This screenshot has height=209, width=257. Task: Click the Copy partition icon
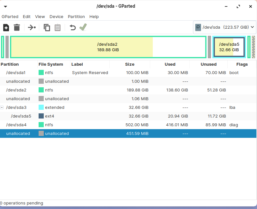pos(47,28)
